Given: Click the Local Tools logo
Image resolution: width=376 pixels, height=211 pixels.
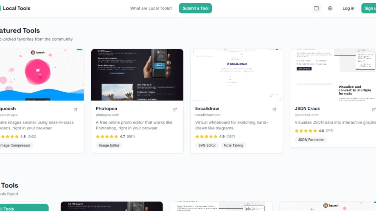Looking at the screenshot, I should point(15,8).
